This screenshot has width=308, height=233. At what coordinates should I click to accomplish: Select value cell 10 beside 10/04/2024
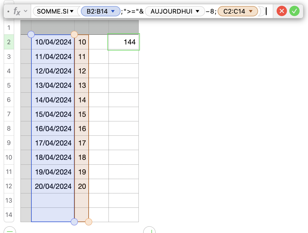coord(82,42)
